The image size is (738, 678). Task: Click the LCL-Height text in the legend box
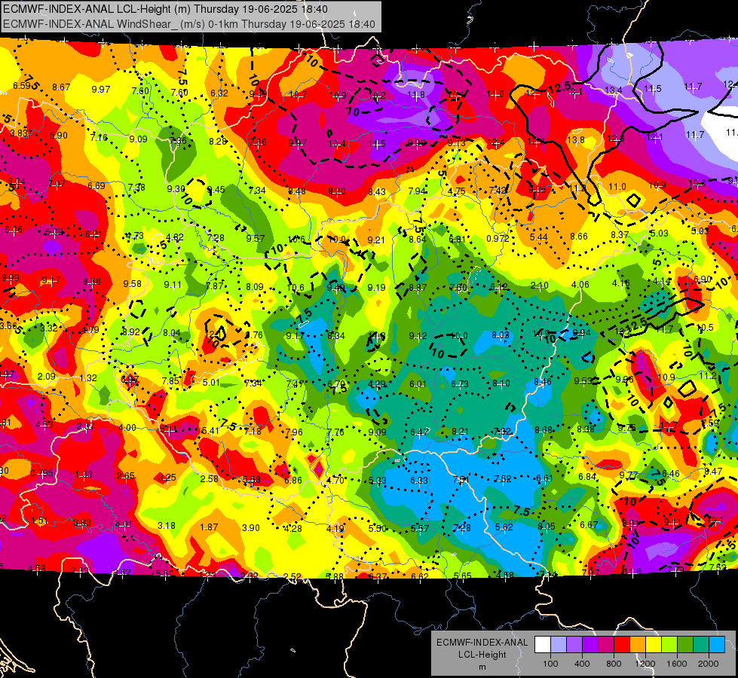coord(482,655)
